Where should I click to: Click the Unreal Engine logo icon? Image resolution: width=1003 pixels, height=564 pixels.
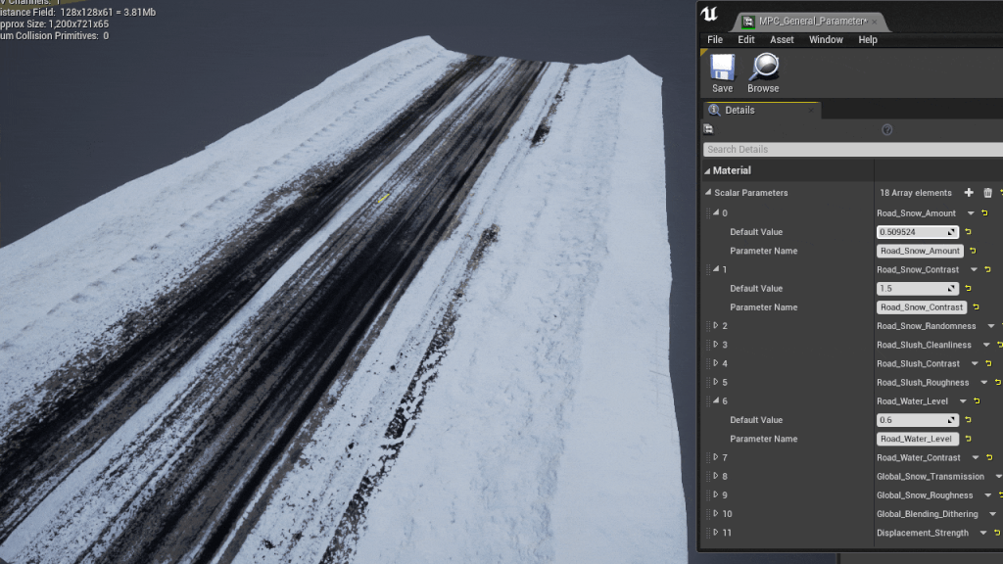pos(709,14)
